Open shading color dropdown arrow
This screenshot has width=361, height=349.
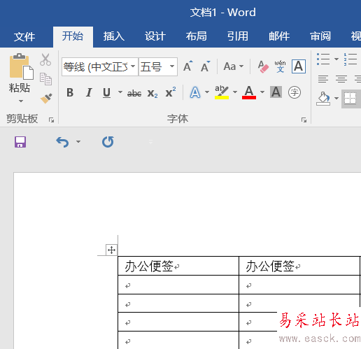pos(337,98)
